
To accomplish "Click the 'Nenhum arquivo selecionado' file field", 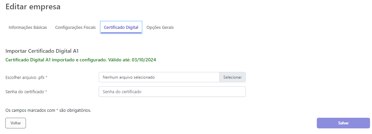I will pyautogui.click(x=159, y=77).
